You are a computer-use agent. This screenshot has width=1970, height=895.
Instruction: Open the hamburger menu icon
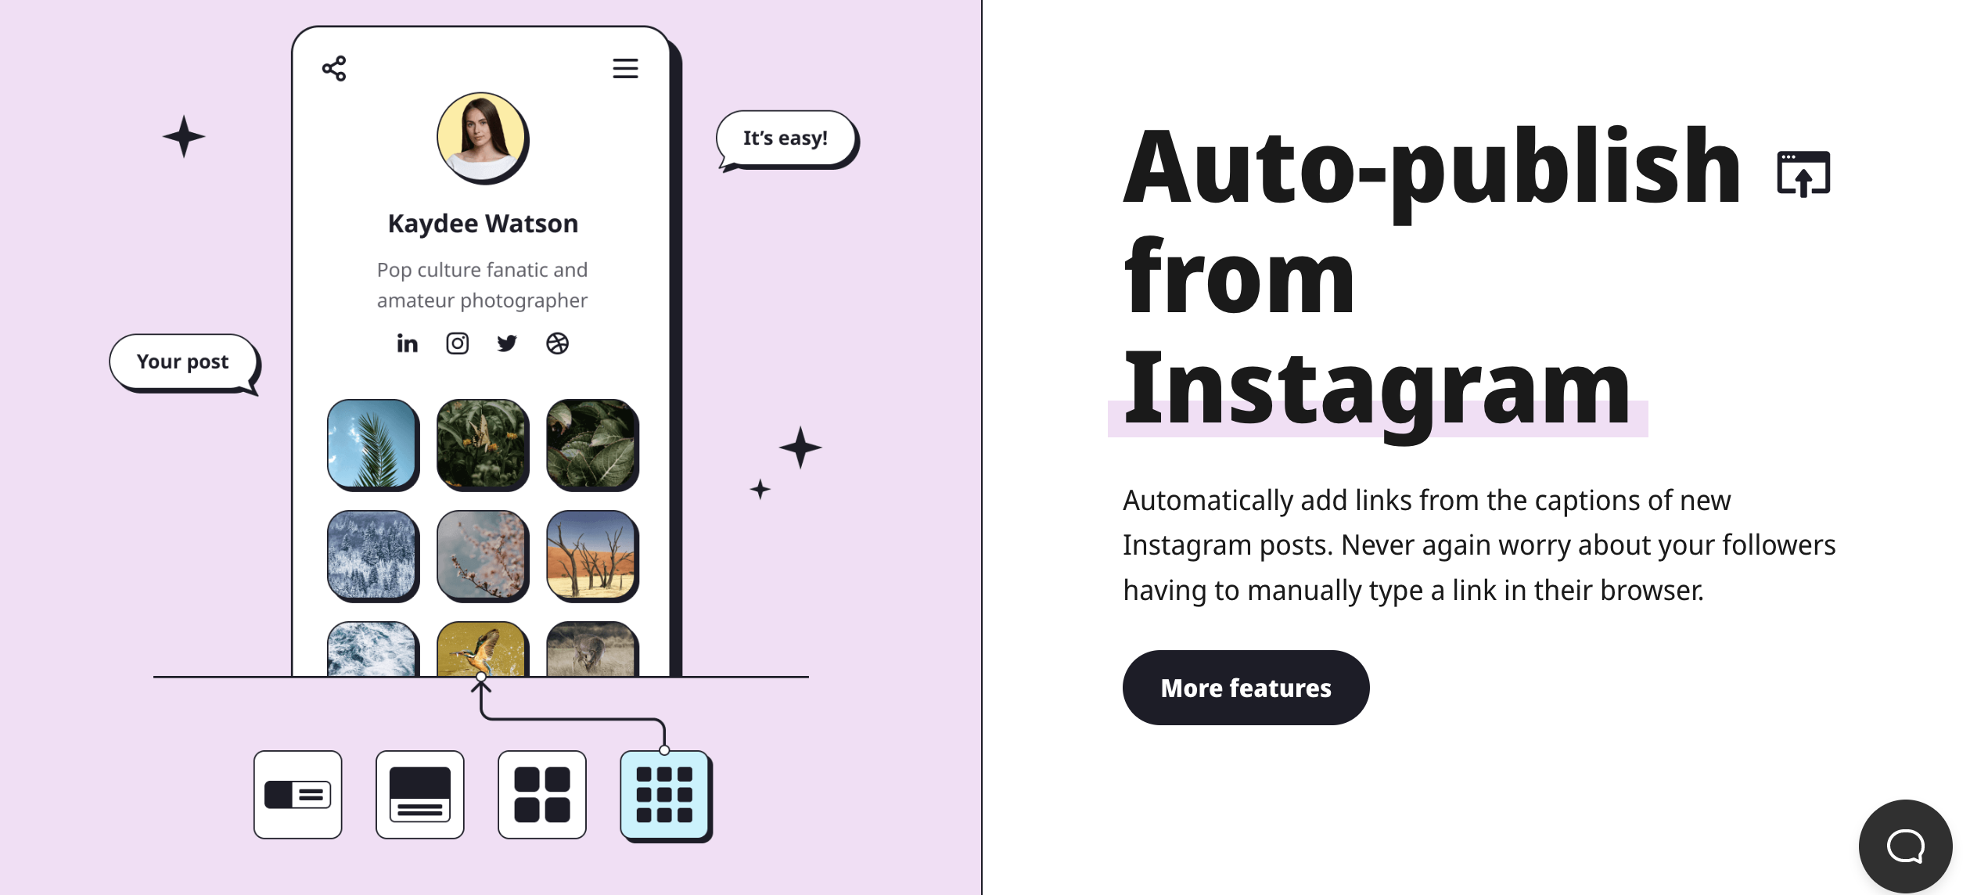[x=624, y=68]
